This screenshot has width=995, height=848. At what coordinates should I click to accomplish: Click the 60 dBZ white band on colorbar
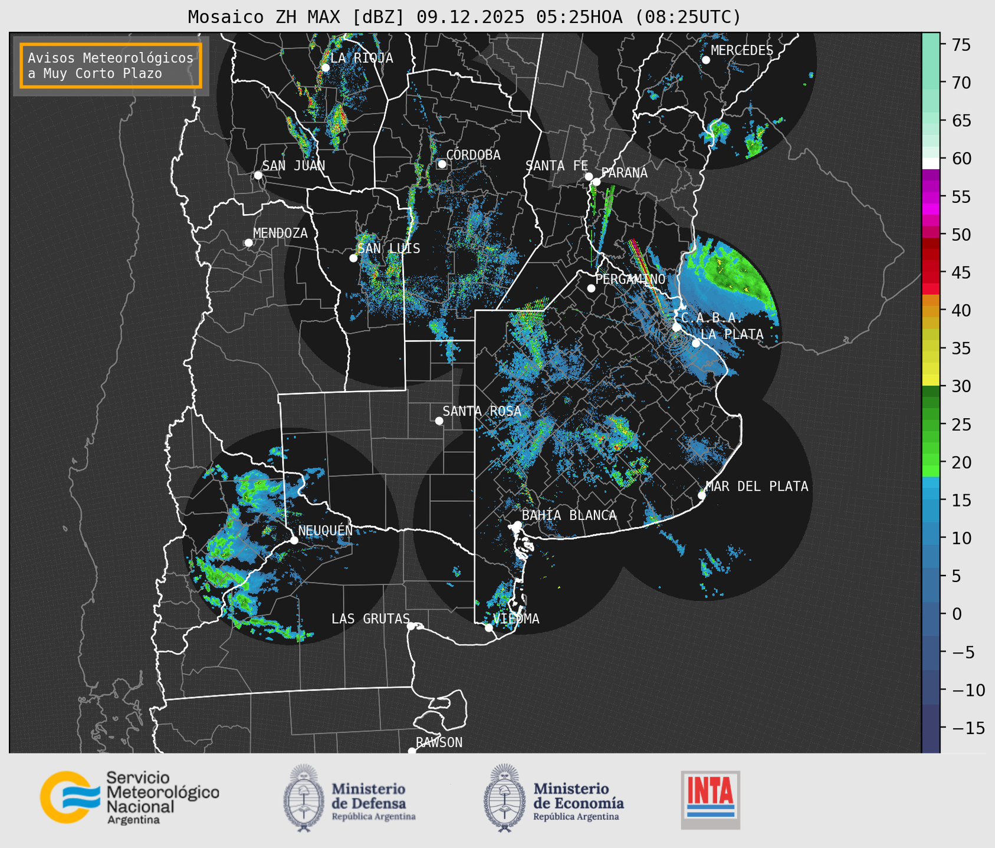(931, 163)
